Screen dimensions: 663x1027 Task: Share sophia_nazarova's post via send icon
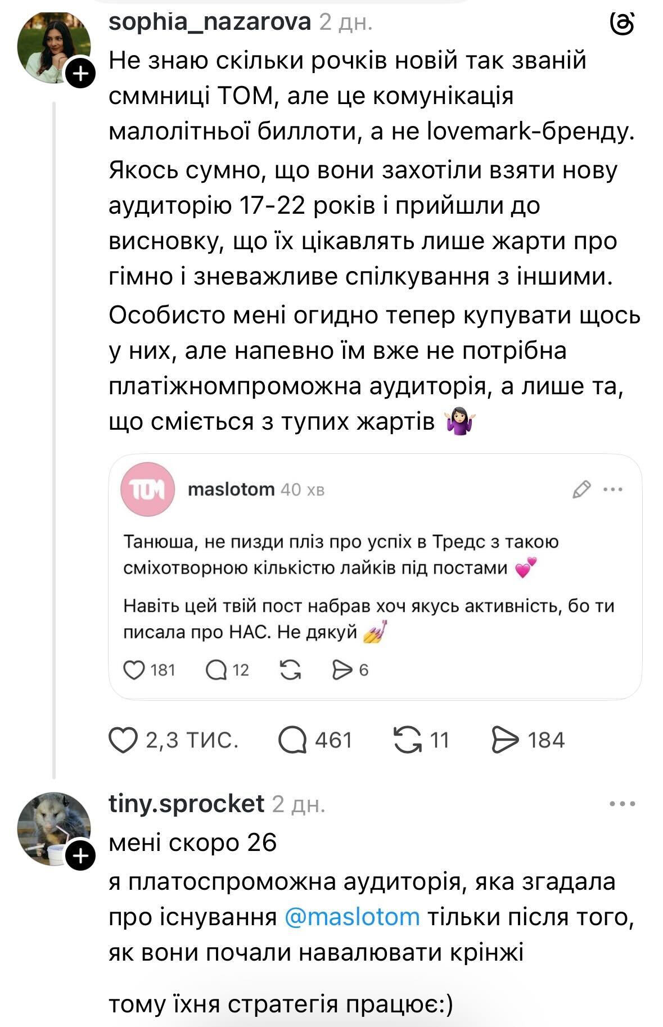[505, 740]
